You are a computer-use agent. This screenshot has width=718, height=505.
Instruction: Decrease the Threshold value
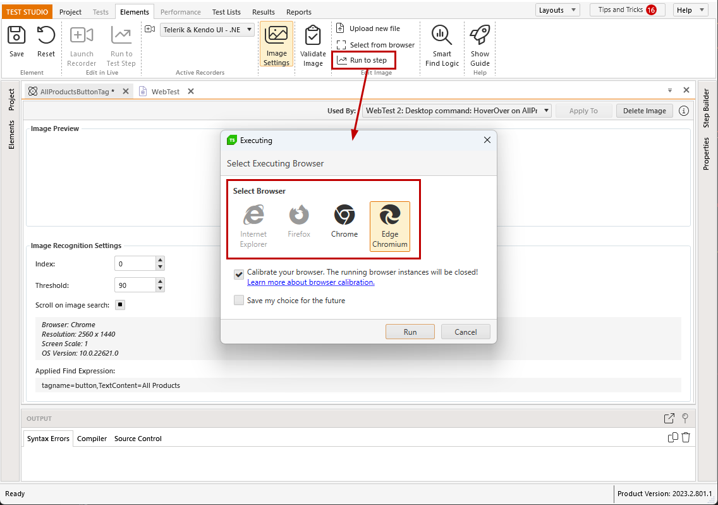(x=160, y=289)
